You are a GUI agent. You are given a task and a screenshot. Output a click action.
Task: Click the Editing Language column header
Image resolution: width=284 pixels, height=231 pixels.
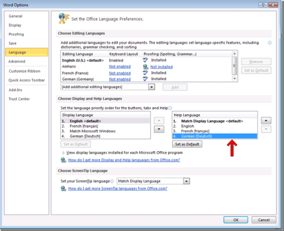click(85, 54)
